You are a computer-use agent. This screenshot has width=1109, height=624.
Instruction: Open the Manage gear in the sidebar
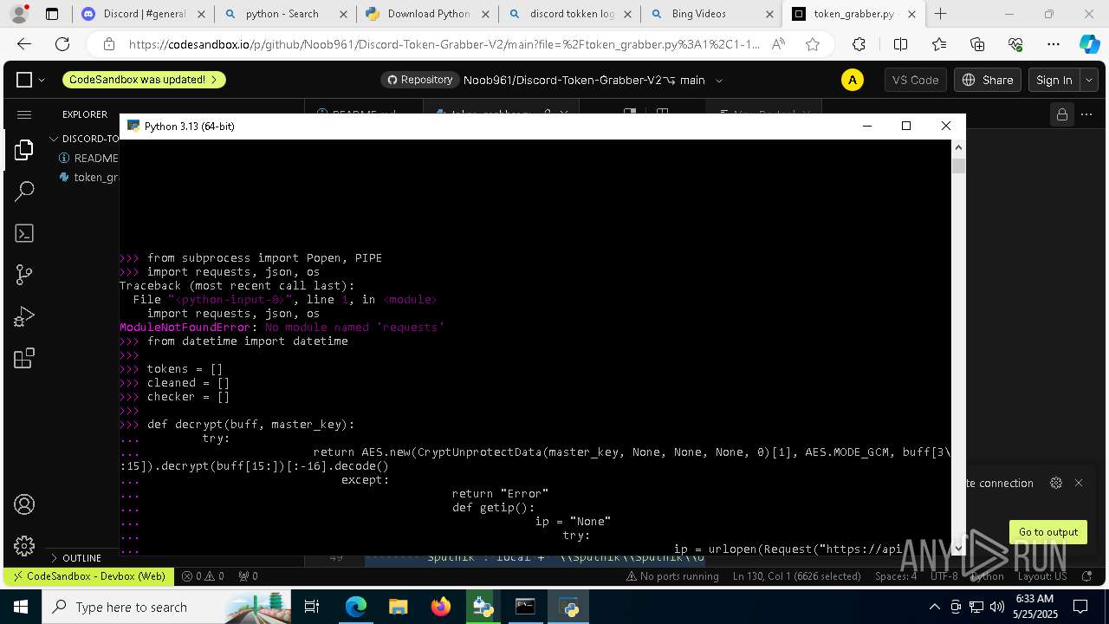click(x=24, y=545)
